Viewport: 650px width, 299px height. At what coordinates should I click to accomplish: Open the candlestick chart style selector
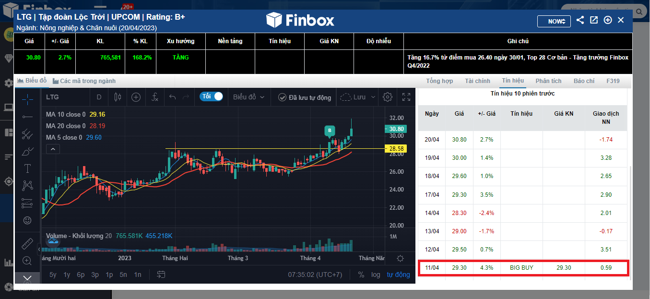(118, 97)
